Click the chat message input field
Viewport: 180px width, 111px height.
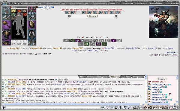pos(53,108)
